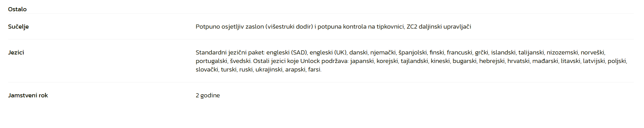
Task: Select the Jamstveni rok label
Action: [x=28, y=95]
